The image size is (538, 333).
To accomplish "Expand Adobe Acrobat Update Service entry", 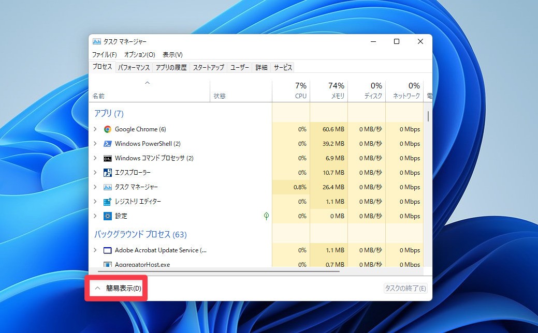I will click(x=95, y=250).
